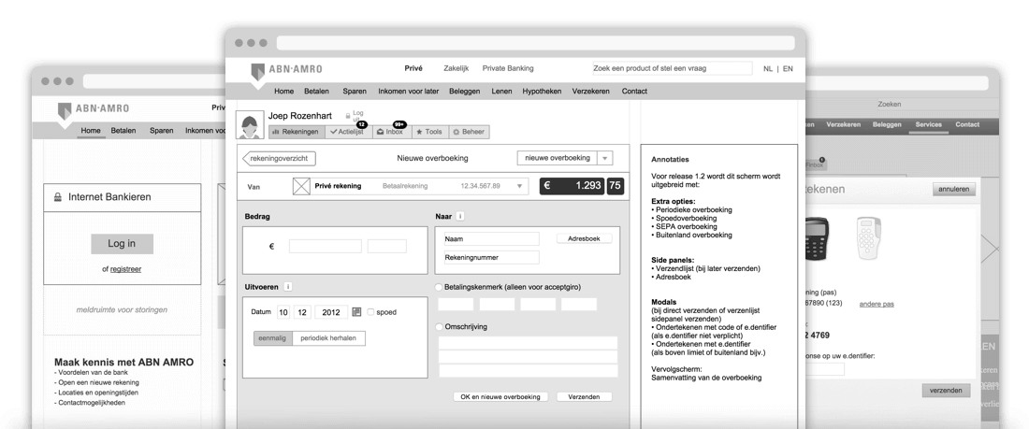Click Verzenden button in front window
This screenshot has height=429, width=1029.
coord(584,397)
